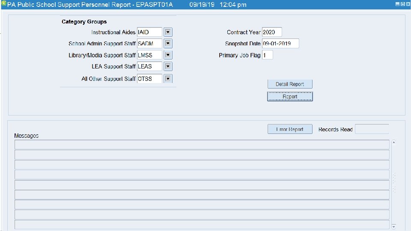Click the Primary Job Flag label
The width and height of the screenshot is (411, 231).
(240, 55)
